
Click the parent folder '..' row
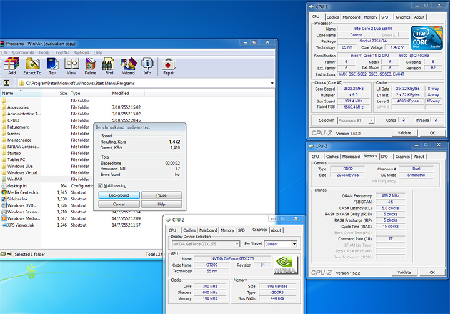(x=46, y=101)
